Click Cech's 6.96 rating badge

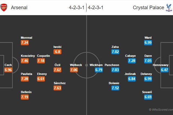8,70
